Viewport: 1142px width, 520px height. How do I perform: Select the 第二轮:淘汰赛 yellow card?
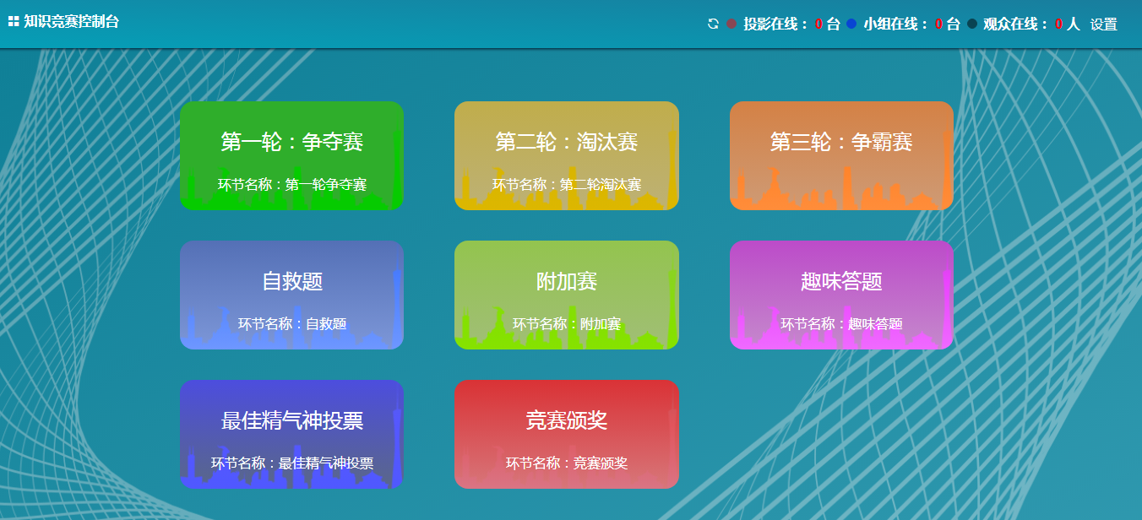566,155
